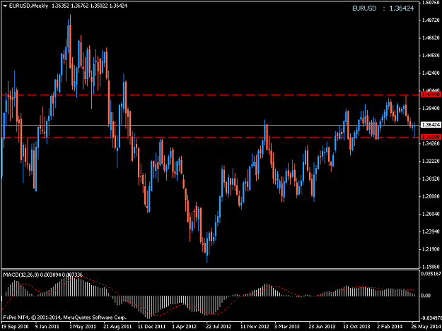Click the EURUSD : 1.36424 quote text
The width and height of the screenshot is (442, 331).
click(383, 8)
